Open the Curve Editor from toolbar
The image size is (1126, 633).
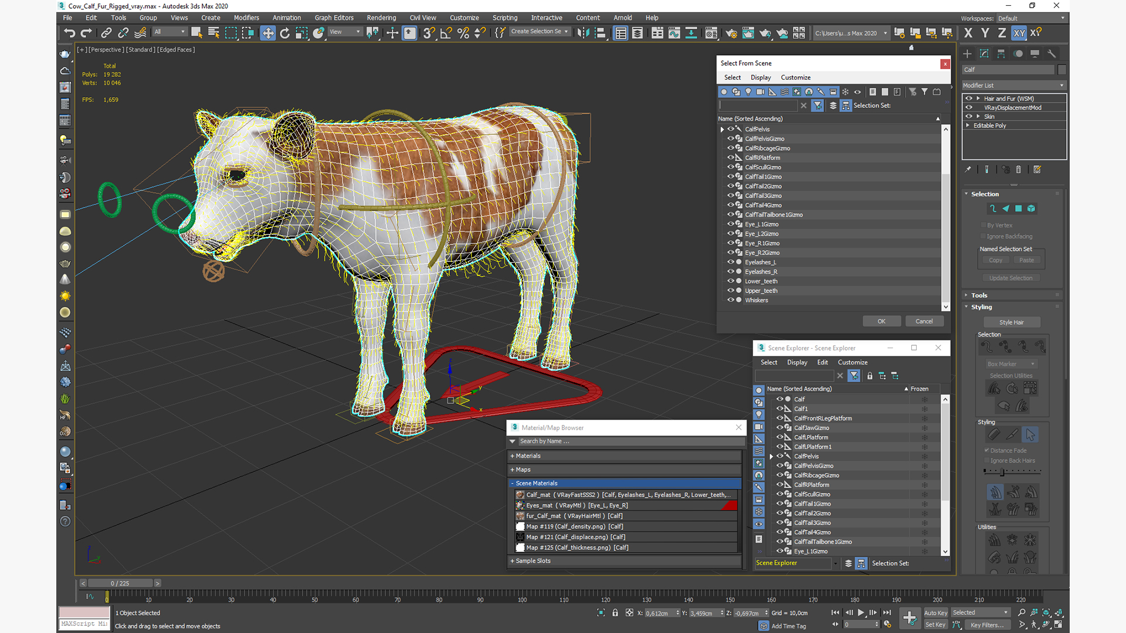coord(674,33)
